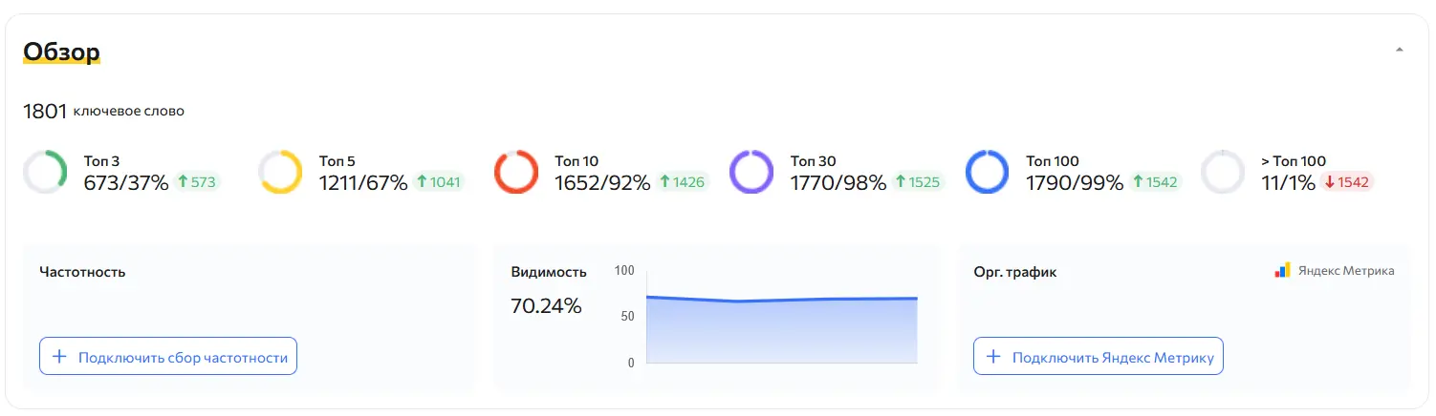Collapse the Обзор section arrow

(1400, 49)
